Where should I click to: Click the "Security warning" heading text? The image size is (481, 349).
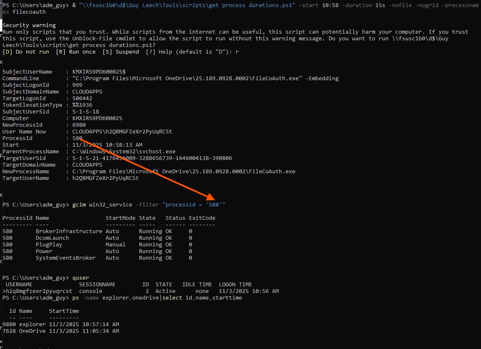[29, 25]
